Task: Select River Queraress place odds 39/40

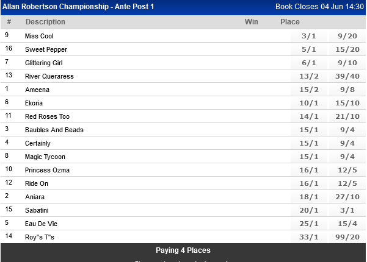Action: (346, 76)
